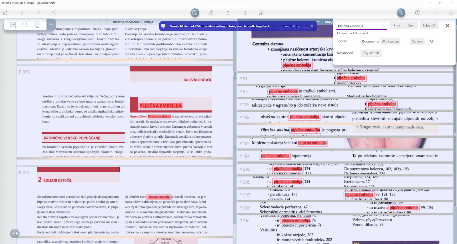
Task: Click Centralna cianoza text in results
Action: (x=268, y=44)
